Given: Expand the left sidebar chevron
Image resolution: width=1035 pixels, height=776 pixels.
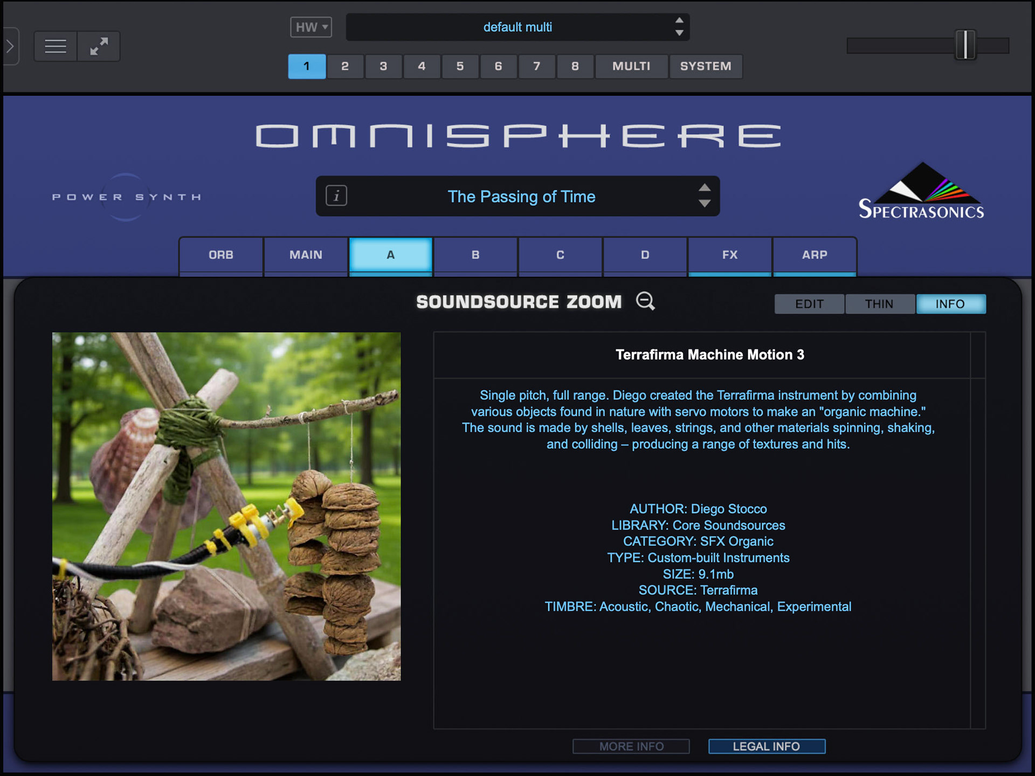Looking at the screenshot, I should tap(10, 46).
